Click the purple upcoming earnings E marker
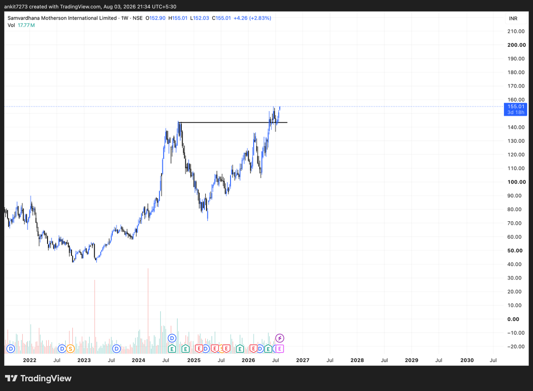 pos(280,348)
